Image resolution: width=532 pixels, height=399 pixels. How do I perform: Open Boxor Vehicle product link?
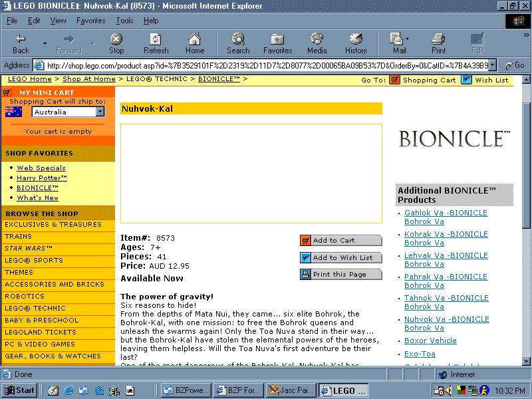coord(430,340)
